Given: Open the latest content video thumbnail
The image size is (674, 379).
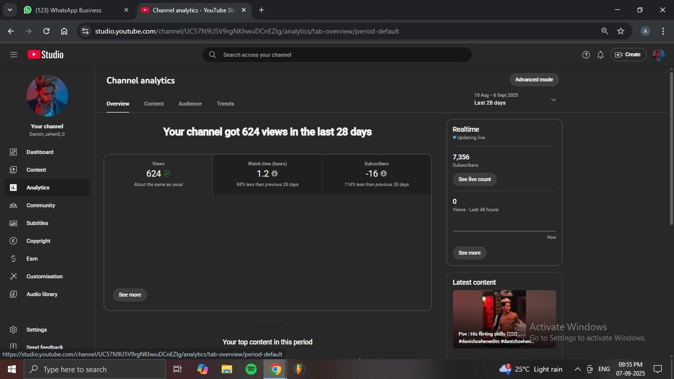Looking at the screenshot, I should point(504,319).
